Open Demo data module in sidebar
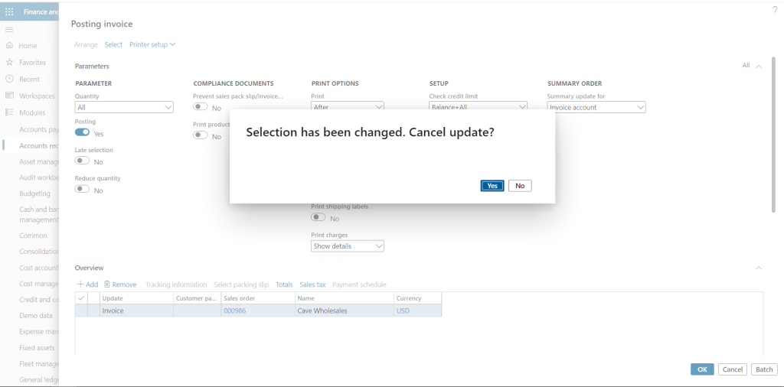Image resolution: width=784 pixels, height=387 pixels. [x=35, y=316]
